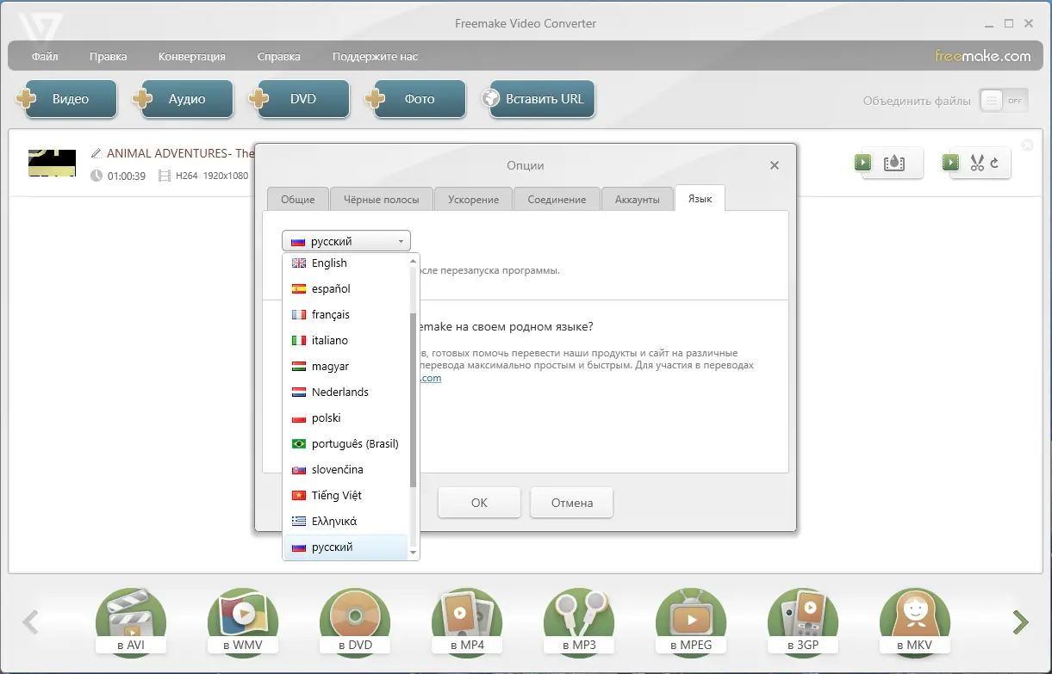Open the Справка menu
The height and width of the screenshot is (674, 1052).
[278, 57]
